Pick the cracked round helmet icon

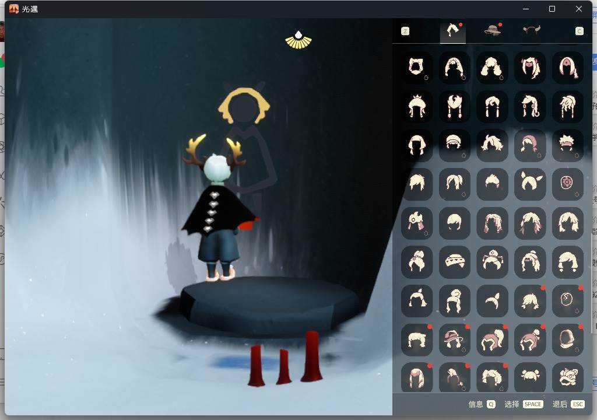pos(568,300)
